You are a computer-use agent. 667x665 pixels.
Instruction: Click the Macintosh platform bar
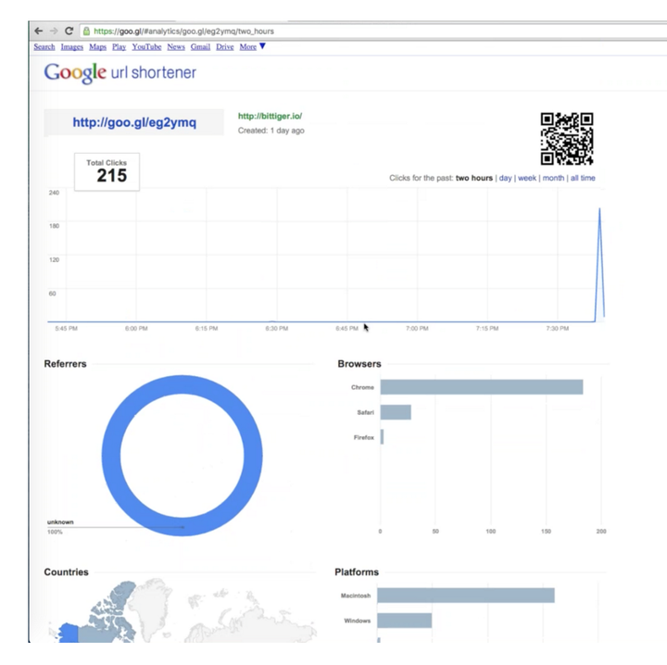pos(466,596)
